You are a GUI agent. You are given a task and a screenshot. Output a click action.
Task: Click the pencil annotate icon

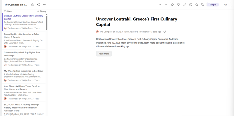[x=184, y=5]
